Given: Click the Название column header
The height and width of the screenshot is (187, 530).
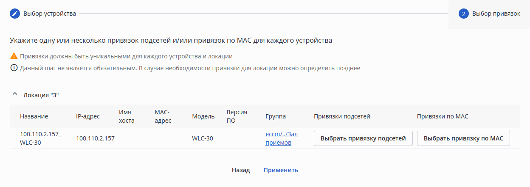Looking at the screenshot, I should tap(34, 116).
